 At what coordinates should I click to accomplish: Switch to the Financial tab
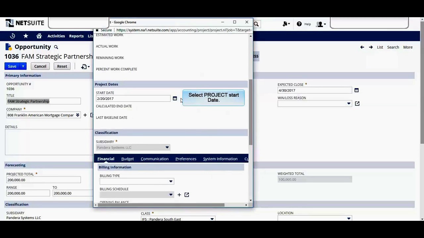106,159
